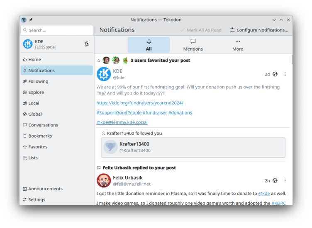
Task: Click the account switcher icon beside KDE
Action: [87, 44]
